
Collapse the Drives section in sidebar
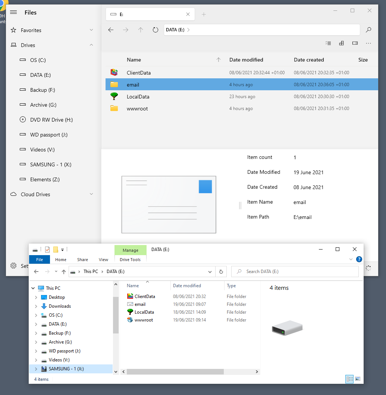pos(91,45)
